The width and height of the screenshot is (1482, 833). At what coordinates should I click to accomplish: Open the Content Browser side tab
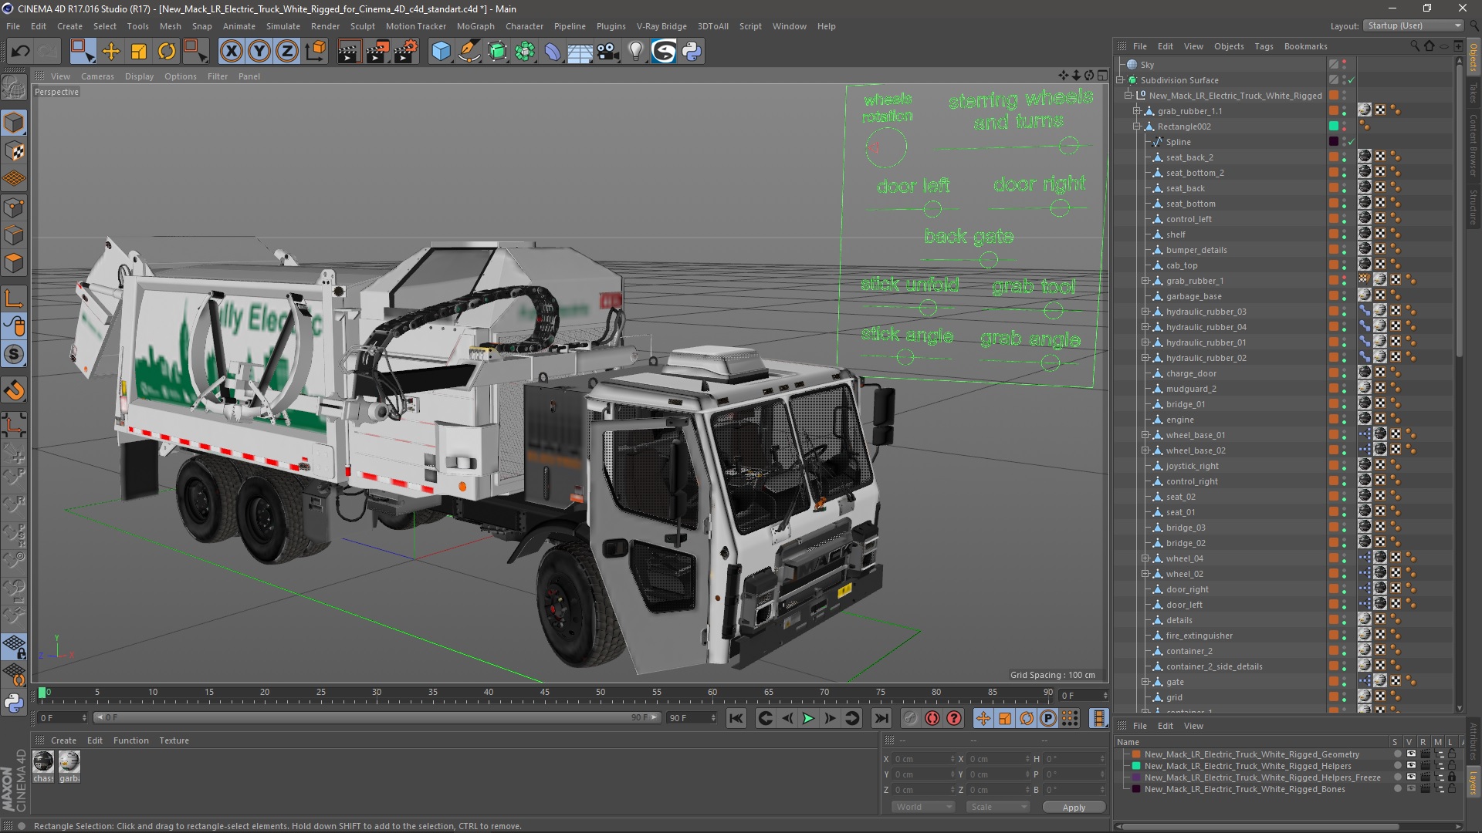(1474, 146)
